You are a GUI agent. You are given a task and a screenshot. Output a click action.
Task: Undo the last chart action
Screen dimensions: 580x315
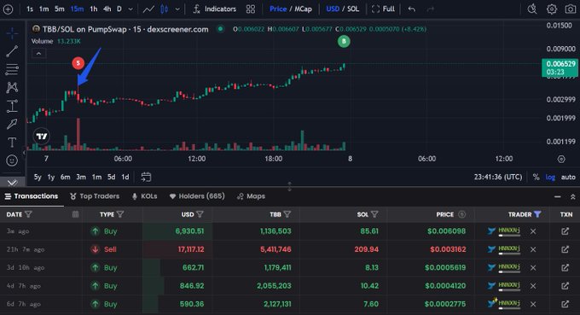(x=412, y=9)
